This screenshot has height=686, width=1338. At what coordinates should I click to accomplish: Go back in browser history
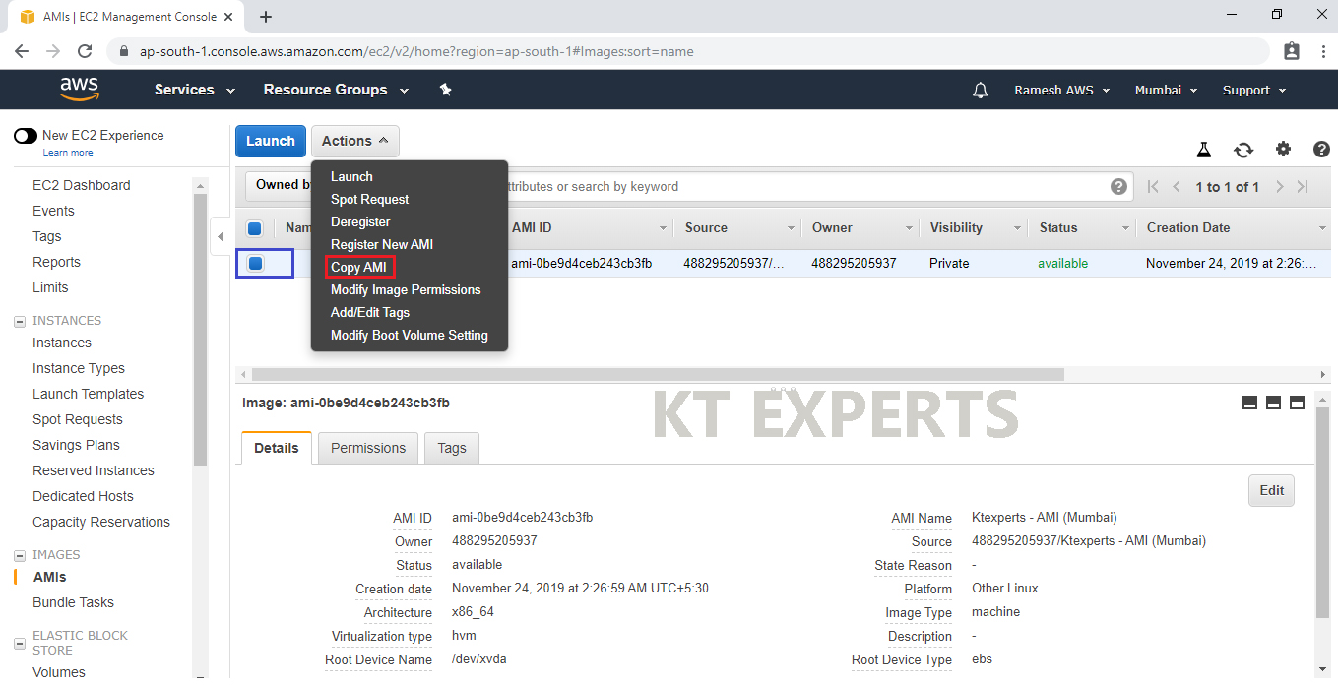pyautogui.click(x=22, y=51)
